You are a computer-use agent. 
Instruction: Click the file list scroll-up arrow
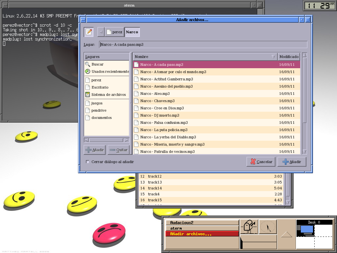point(304,55)
